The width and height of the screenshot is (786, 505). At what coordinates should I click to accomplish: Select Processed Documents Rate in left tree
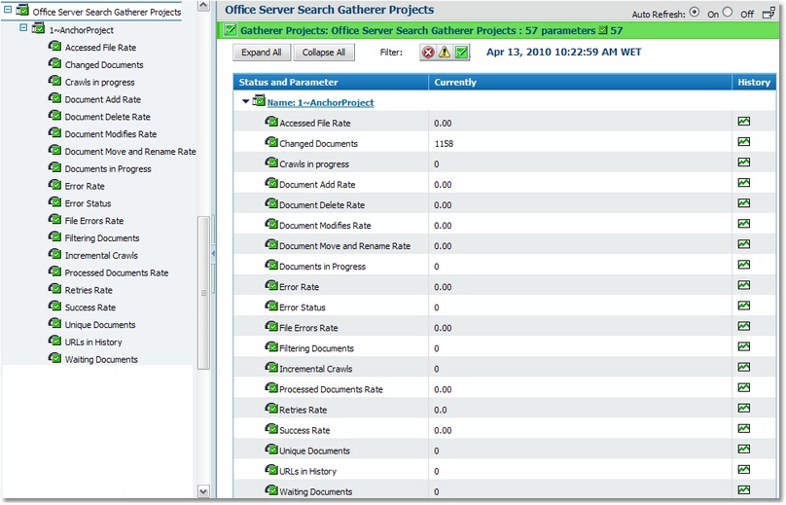(x=117, y=272)
